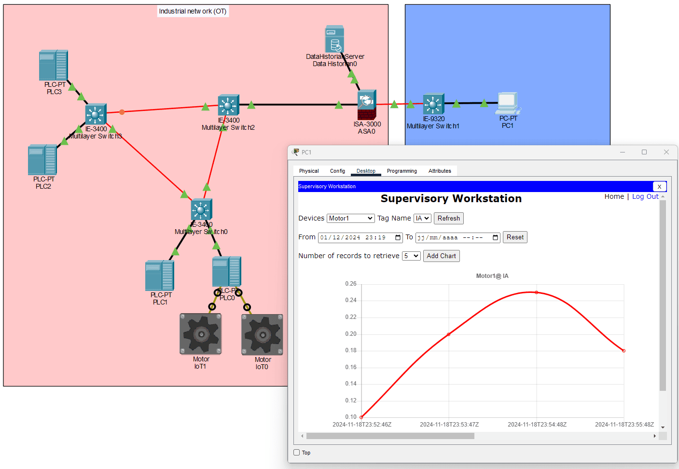
Task: Open the Config tab of PC1
Action: point(337,171)
